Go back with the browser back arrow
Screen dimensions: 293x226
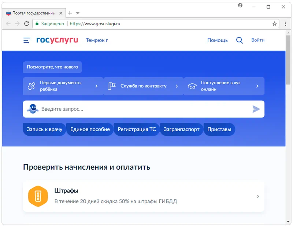8,23
